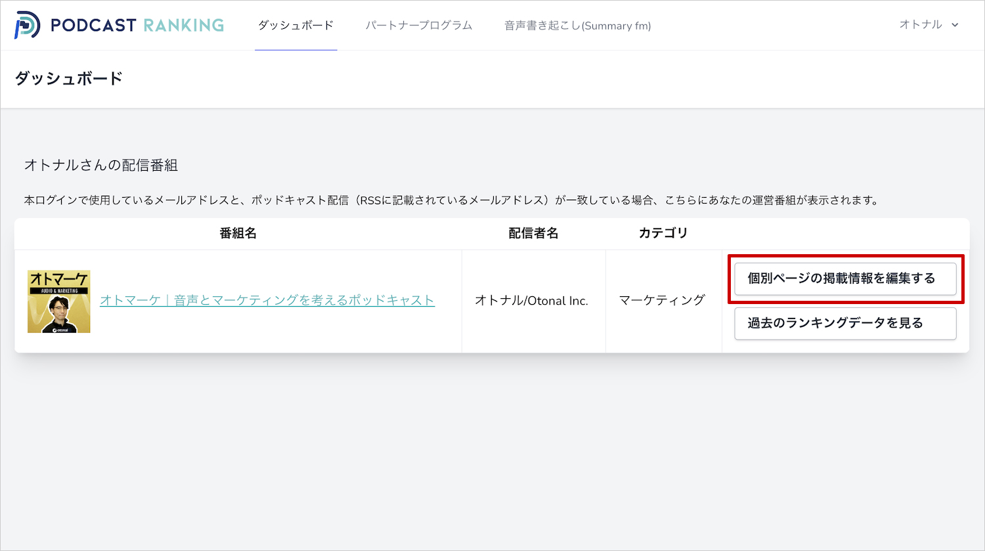Click the オトマーケ podcast artwork thumbnail
Image resolution: width=985 pixels, height=551 pixels.
[x=58, y=300]
